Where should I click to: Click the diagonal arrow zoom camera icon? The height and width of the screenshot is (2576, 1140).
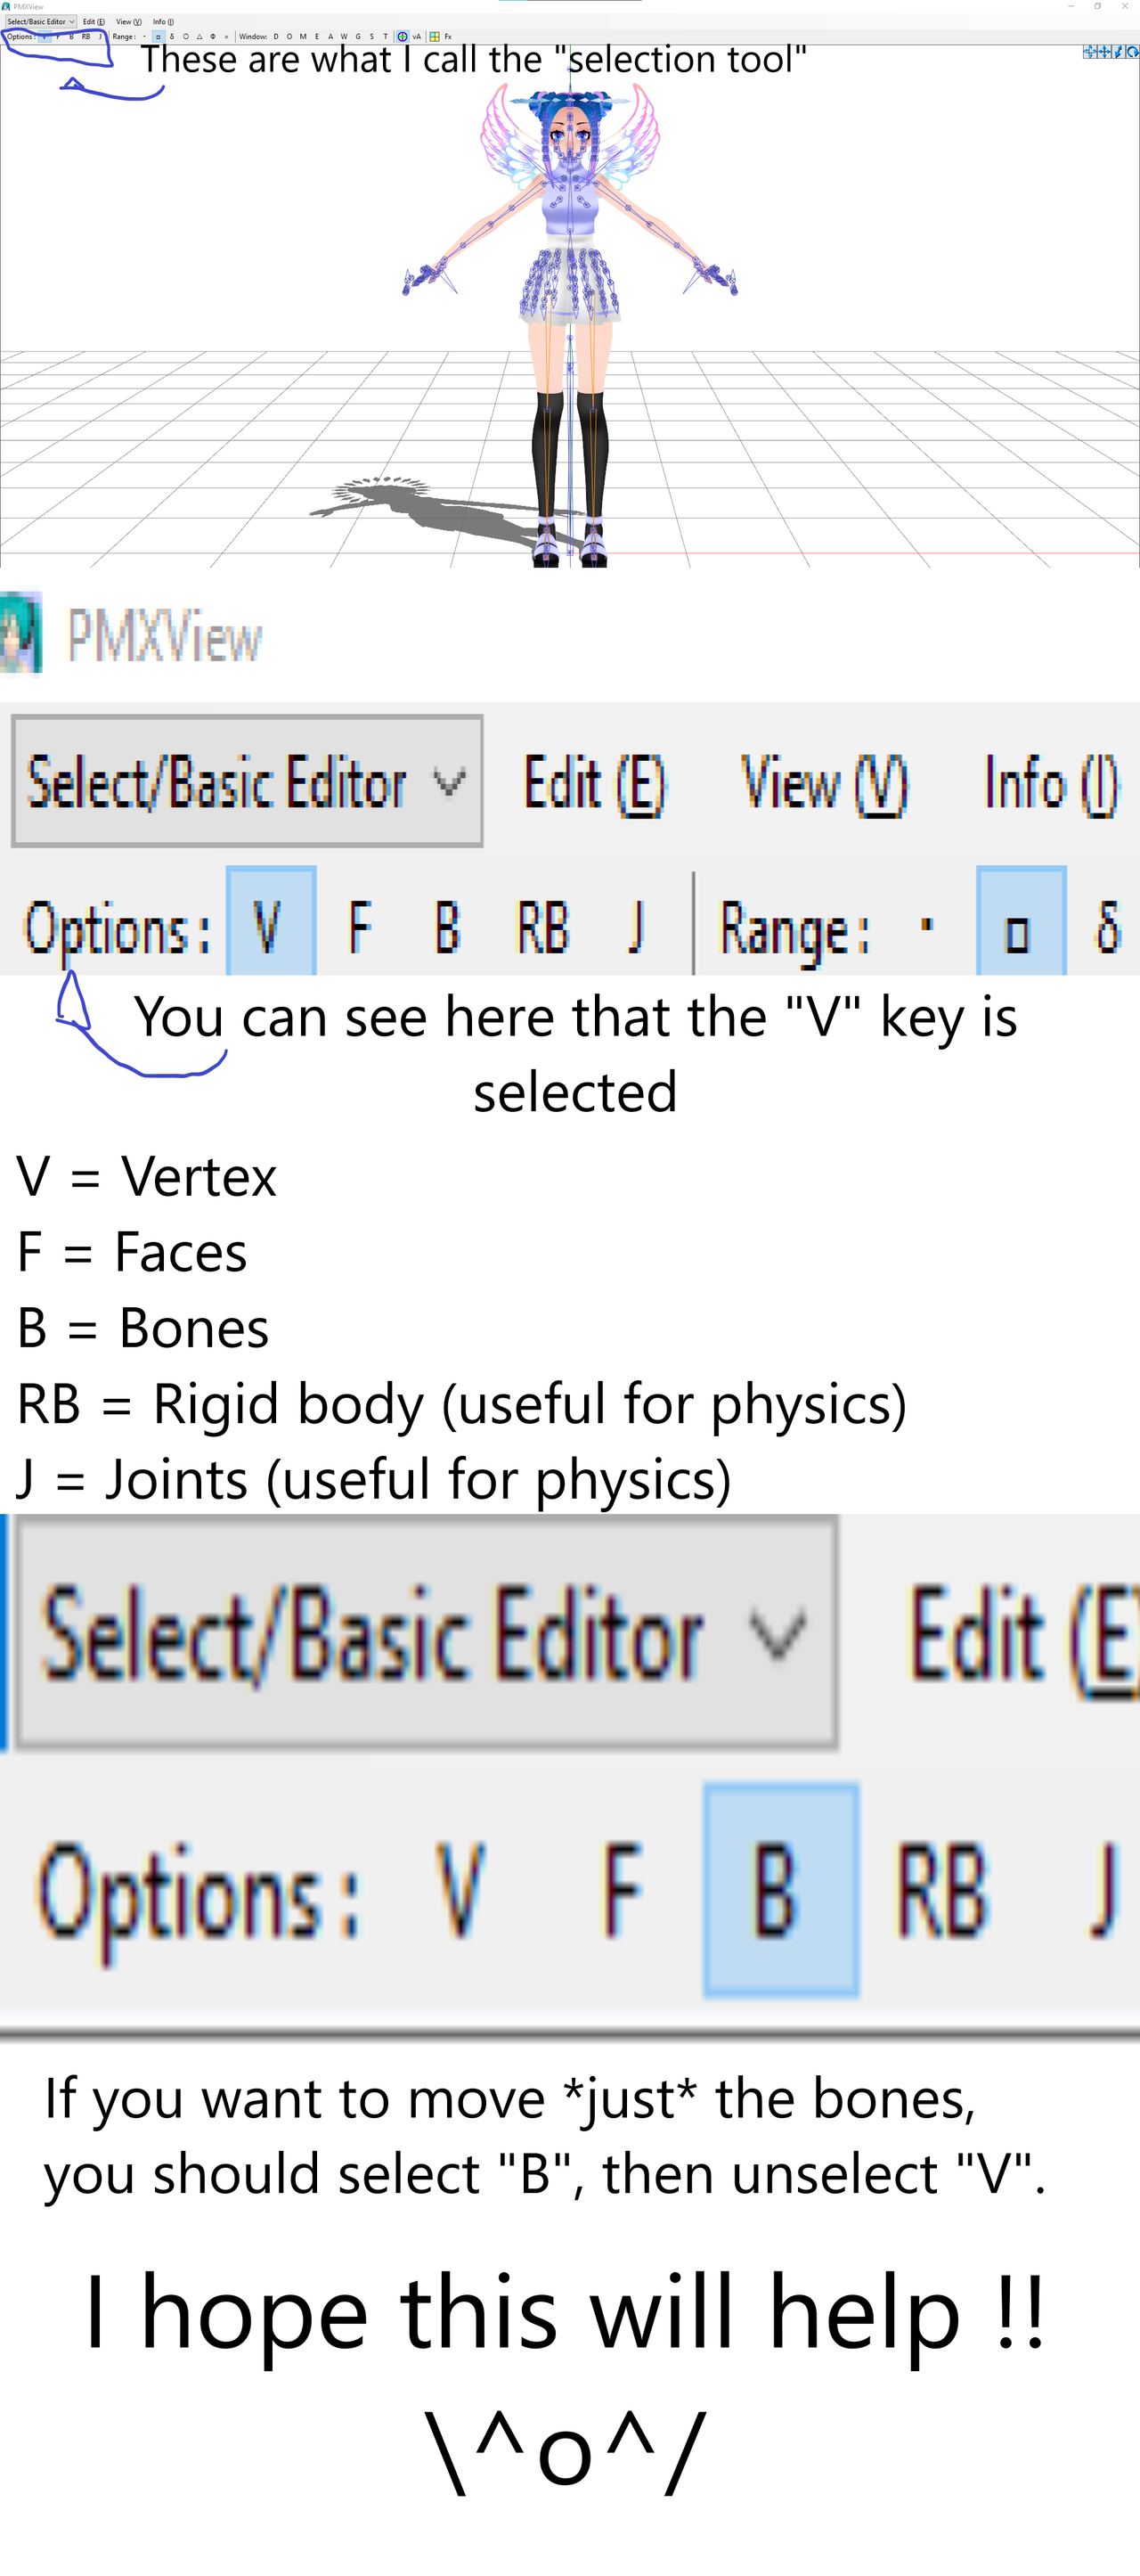1118,52
